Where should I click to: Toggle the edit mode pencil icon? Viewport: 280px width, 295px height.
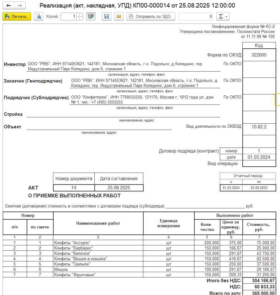91,16
